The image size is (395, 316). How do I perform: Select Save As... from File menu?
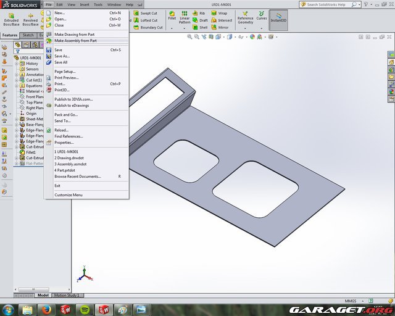62,56
